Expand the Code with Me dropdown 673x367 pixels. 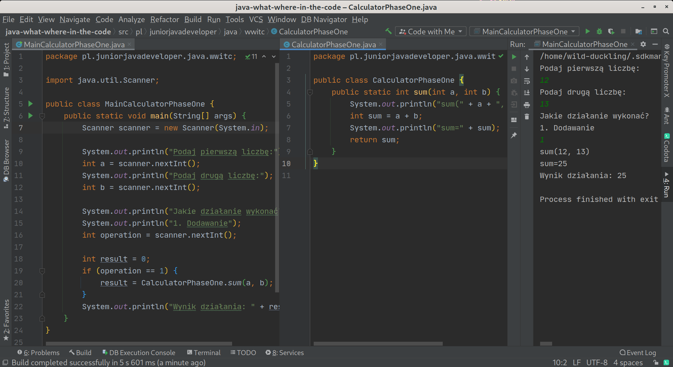click(x=431, y=32)
